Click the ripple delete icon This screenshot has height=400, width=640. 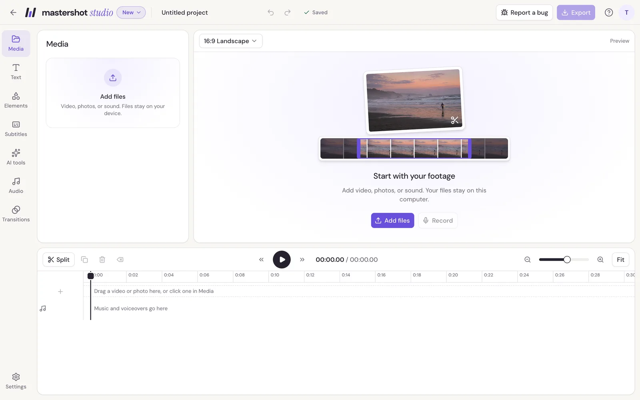120,260
